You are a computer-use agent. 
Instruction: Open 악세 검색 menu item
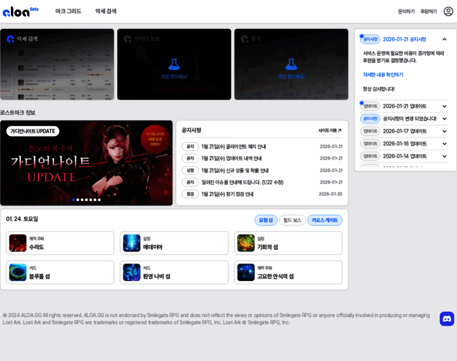pyautogui.click(x=106, y=11)
